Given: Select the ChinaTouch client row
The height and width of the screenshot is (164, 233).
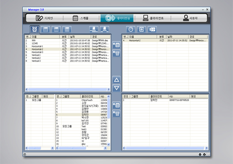Looking at the screenshot, I should point(82,100).
